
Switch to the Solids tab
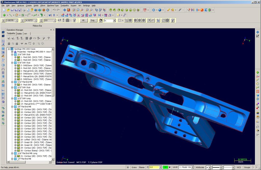19,34
